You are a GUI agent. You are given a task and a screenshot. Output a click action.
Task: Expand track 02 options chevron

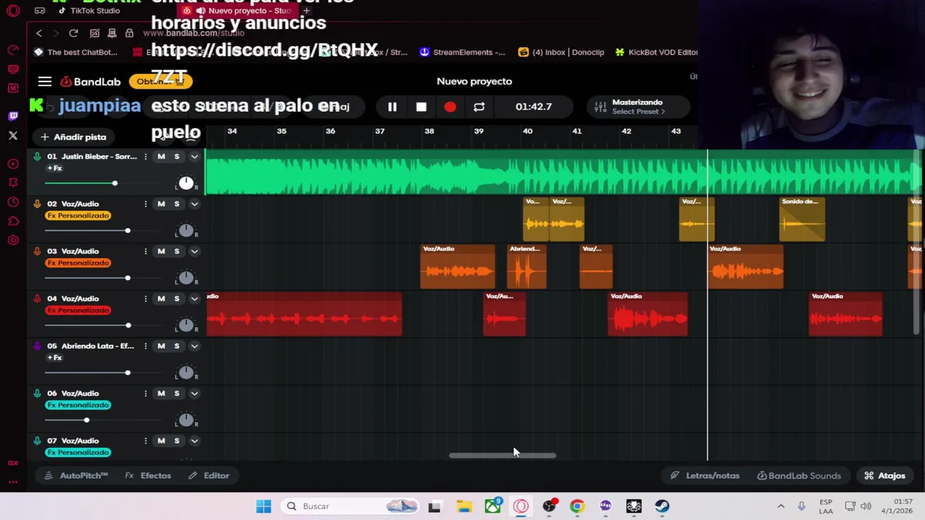click(x=194, y=204)
